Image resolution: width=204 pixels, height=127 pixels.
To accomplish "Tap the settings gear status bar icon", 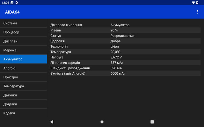I will coord(17,3).
